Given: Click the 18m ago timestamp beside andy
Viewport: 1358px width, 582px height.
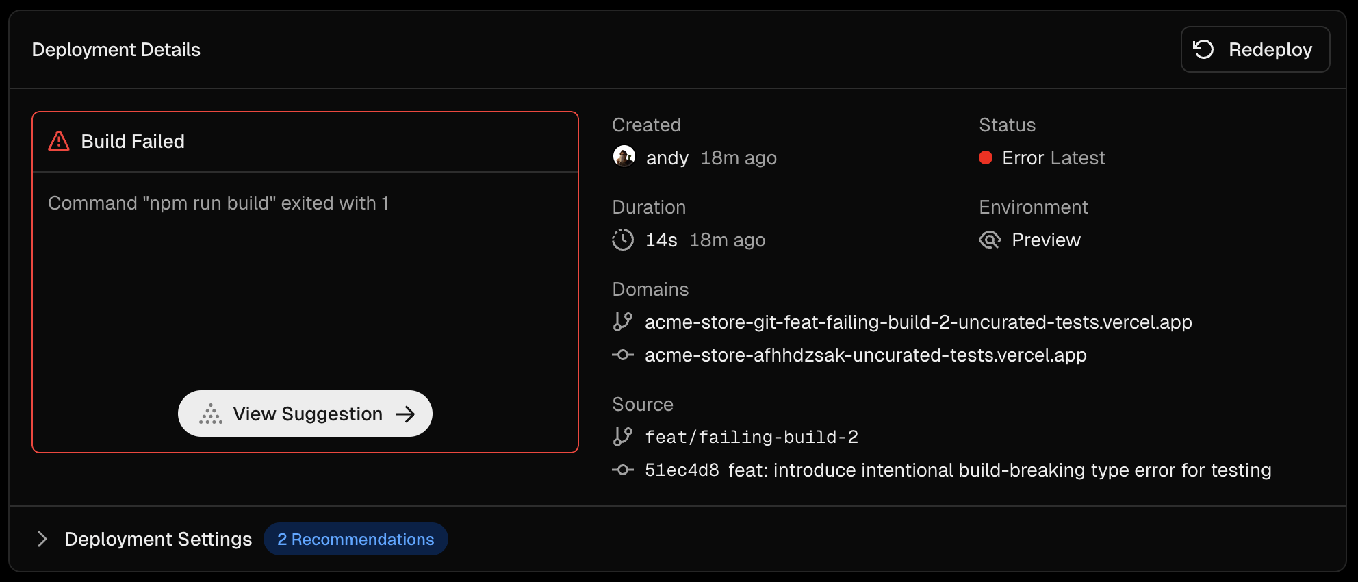Looking at the screenshot, I should pyautogui.click(x=739, y=157).
